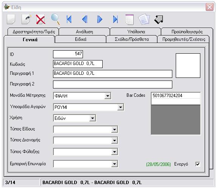Image resolution: width=217 pixels, height=189 pixels.
Task: Click the empty row under the barcode
Action: 176,102
